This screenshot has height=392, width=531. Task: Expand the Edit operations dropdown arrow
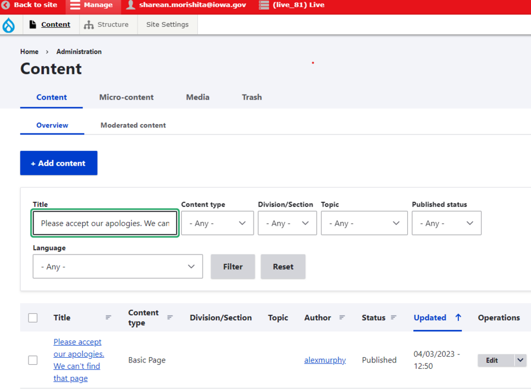tap(520, 360)
